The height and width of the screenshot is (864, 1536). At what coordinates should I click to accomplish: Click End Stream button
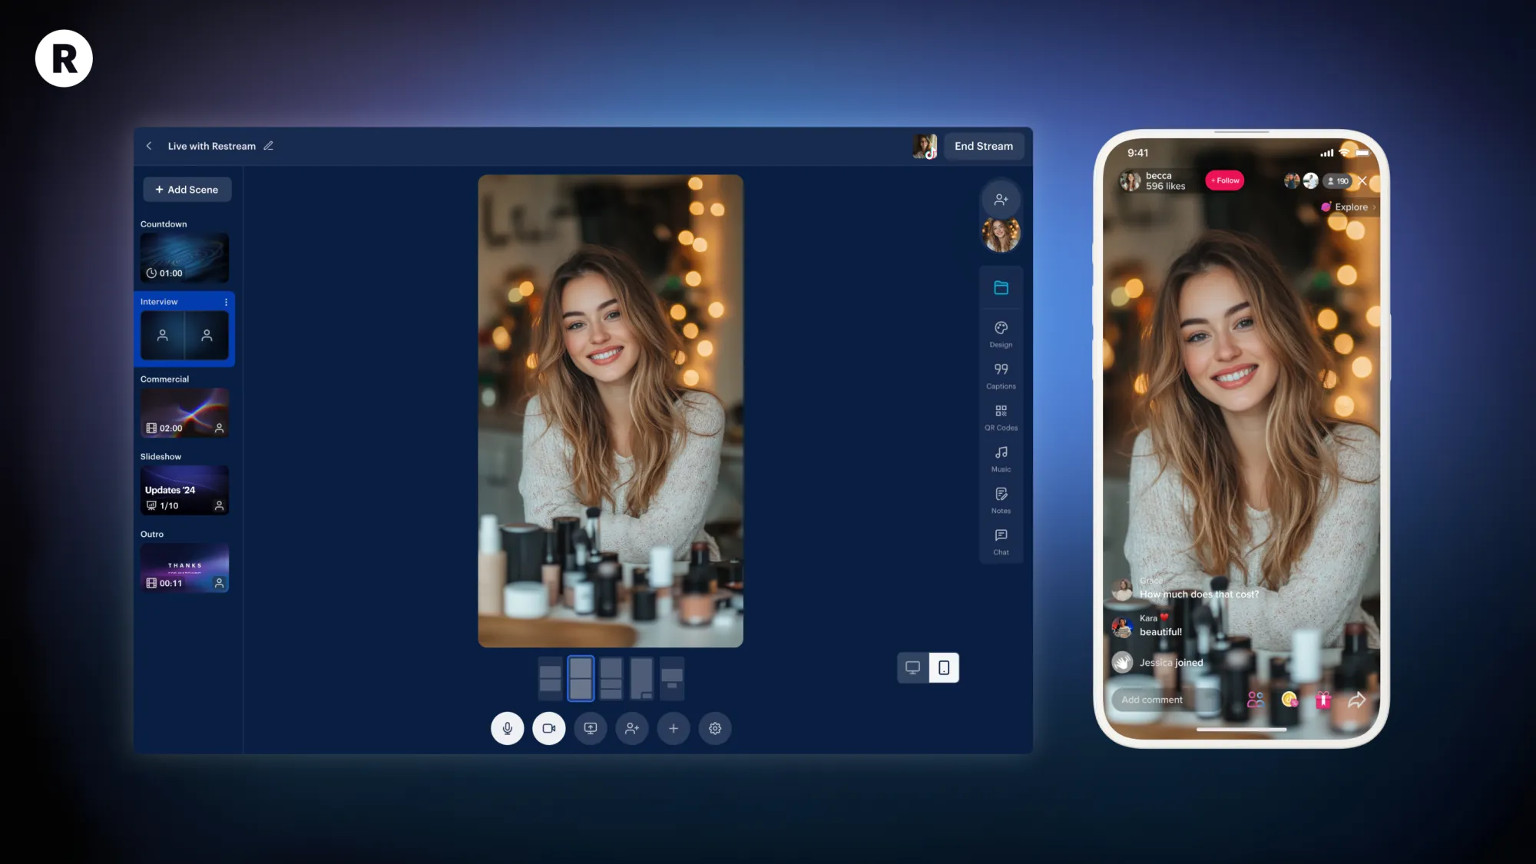983,146
